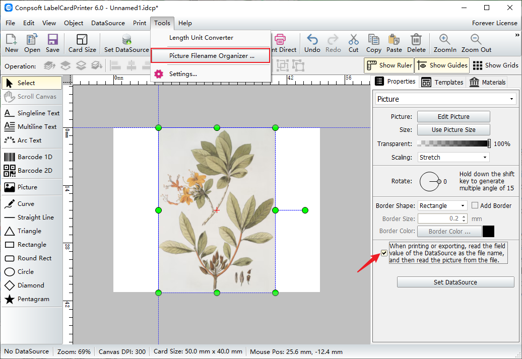Screen dimensions: 522x359
Task: Select the Pentagram shape tool
Action: [32, 300]
